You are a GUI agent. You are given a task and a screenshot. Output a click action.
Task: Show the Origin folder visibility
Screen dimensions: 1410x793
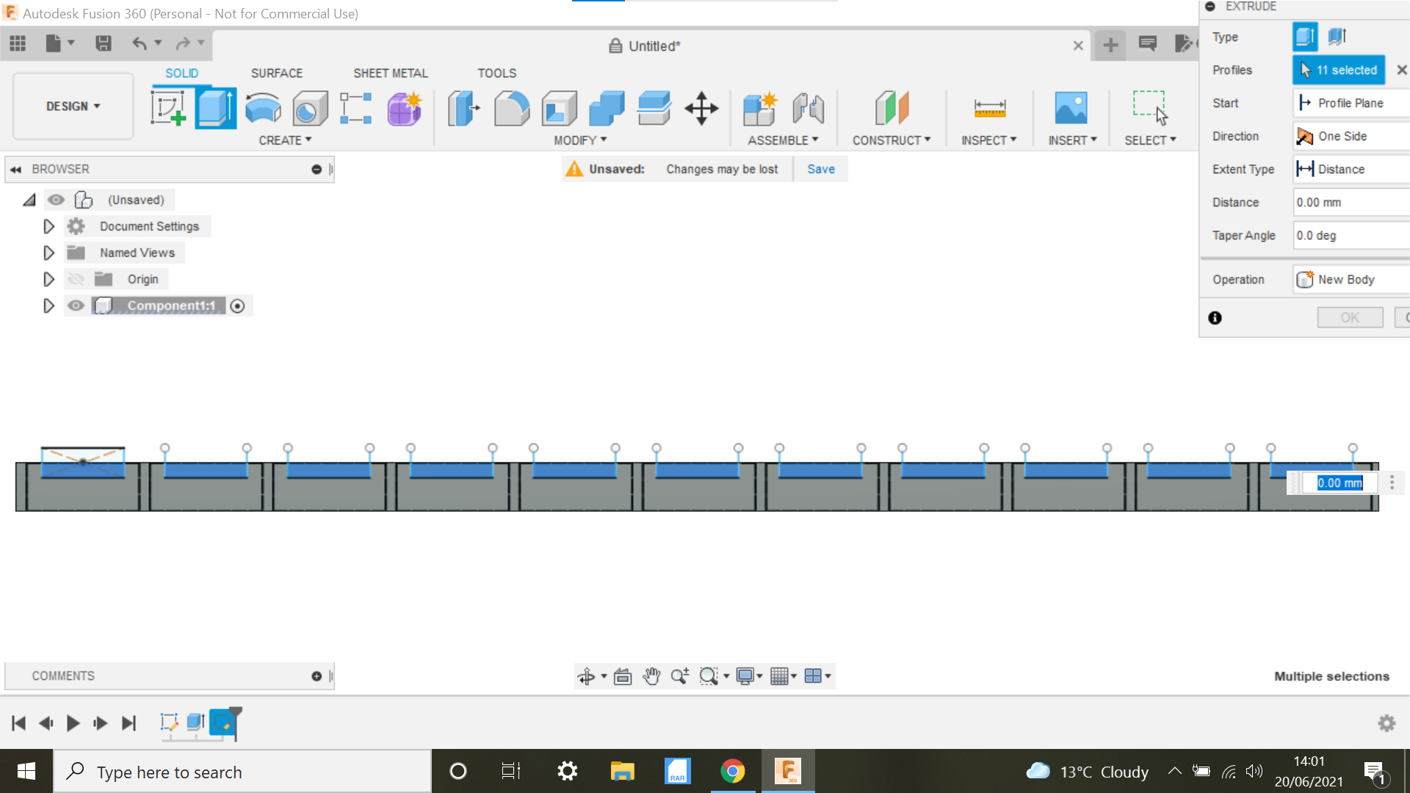pyautogui.click(x=76, y=279)
